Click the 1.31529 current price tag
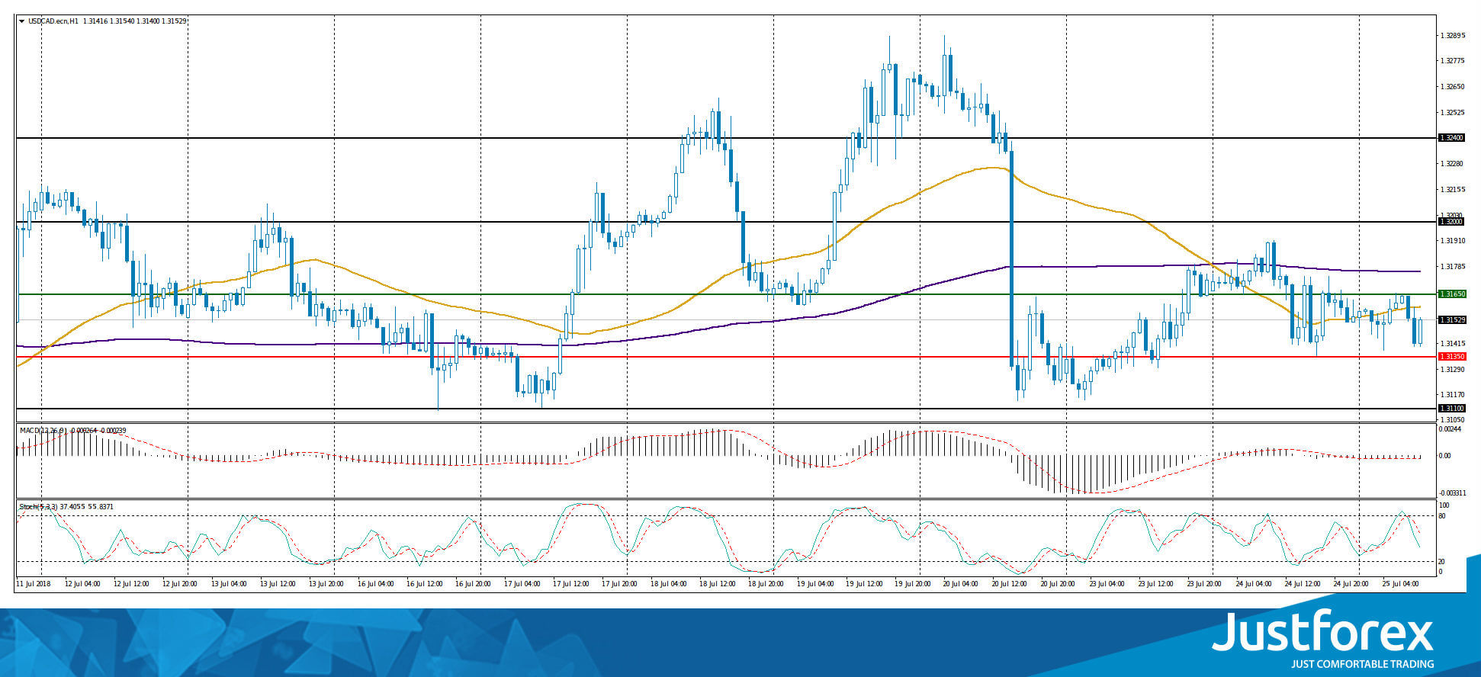 [x=1451, y=319]
